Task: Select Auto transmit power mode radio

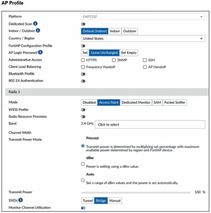Action: [83, 180]
